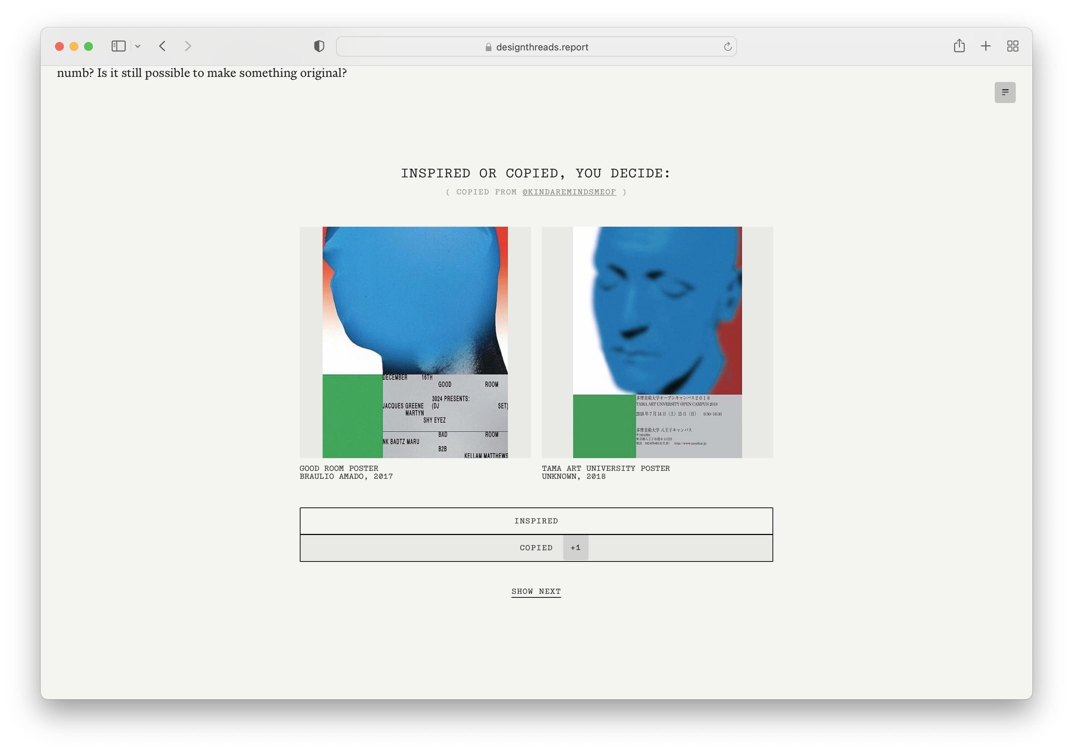Go forward with the forward arrow
Viewport: 1073px width, 753px height.
[x=188, y=46]
